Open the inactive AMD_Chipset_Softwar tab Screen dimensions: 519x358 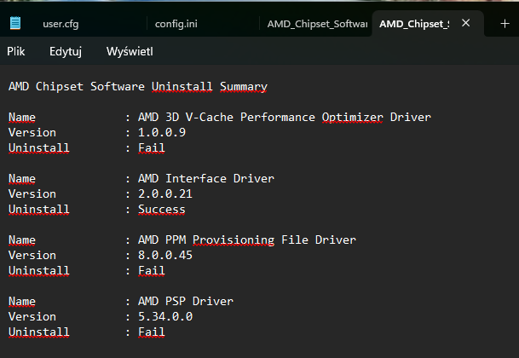click(x=317, y=24)
